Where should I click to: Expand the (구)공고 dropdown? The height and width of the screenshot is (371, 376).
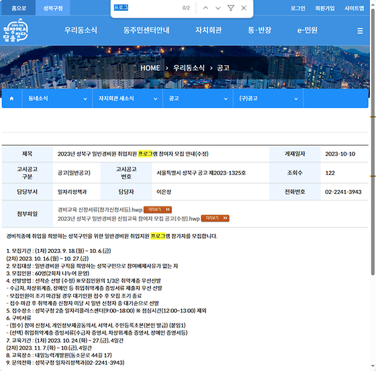268,99
